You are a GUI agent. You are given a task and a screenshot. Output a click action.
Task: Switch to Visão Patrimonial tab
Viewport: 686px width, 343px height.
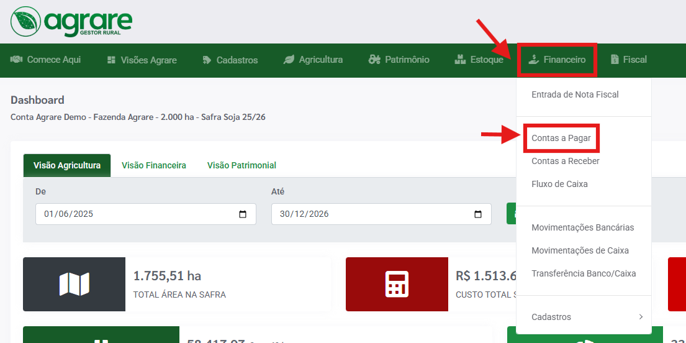click(x=241, y=165)
